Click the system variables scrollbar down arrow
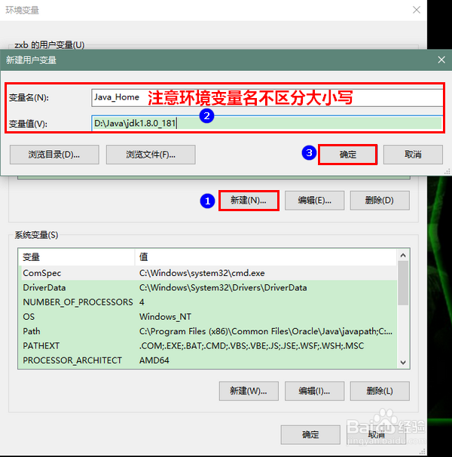The height and width of the screenshot is (457, 452). click(403, 363)
